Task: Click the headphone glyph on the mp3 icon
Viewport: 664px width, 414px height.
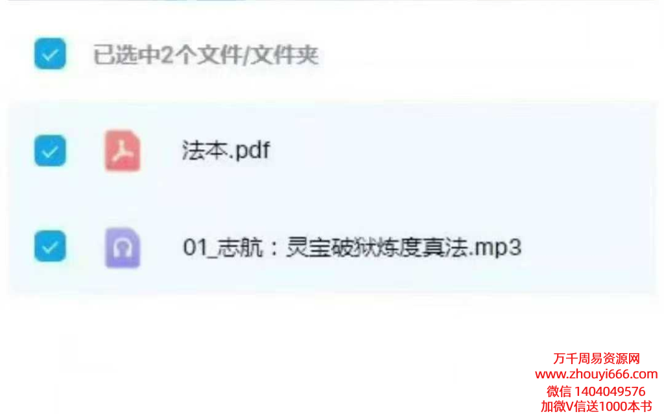Action: [123, 249]
